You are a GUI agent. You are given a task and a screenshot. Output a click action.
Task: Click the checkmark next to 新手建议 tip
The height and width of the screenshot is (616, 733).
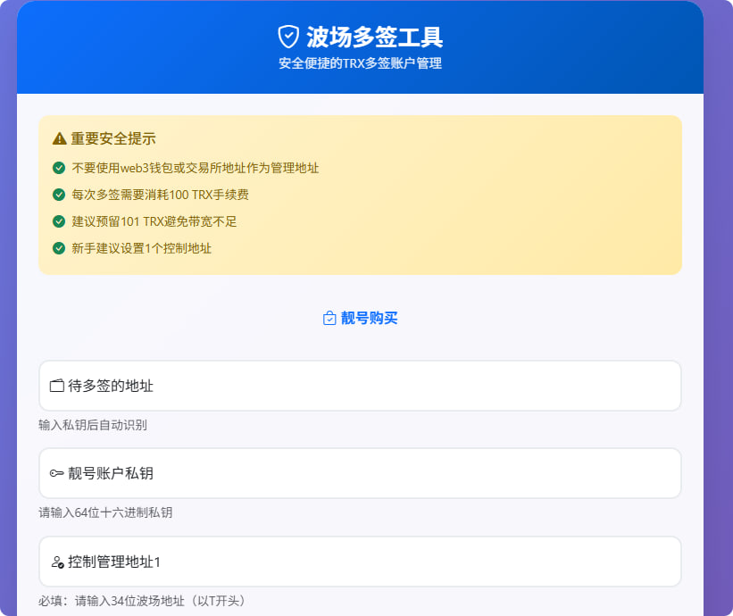[x=58, y=248]
